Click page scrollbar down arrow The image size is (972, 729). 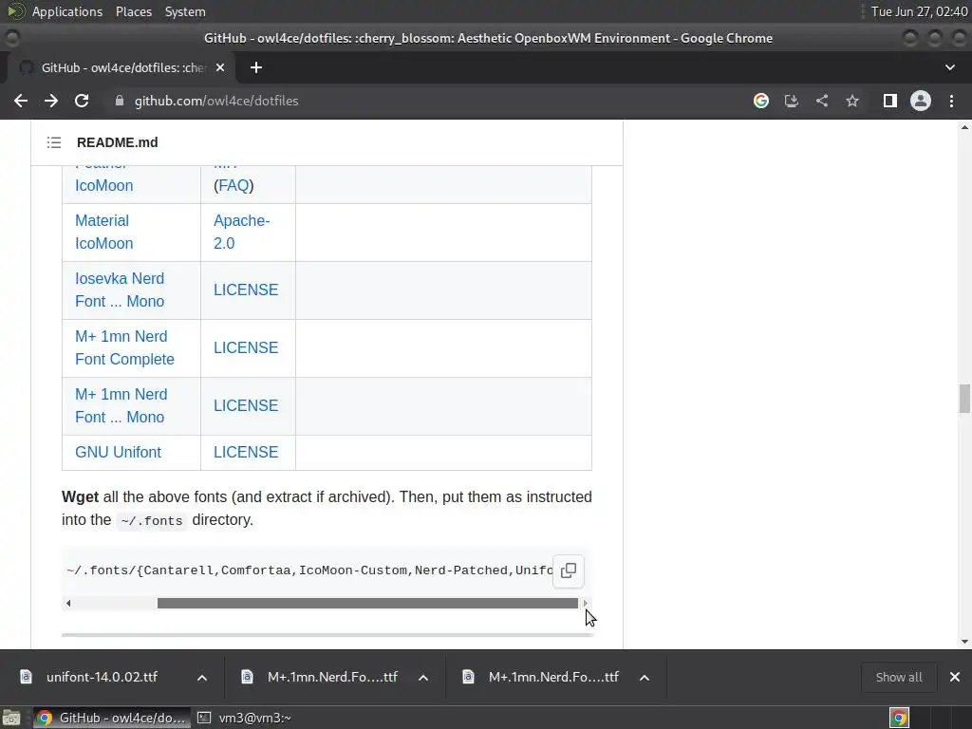click(964, 643)
